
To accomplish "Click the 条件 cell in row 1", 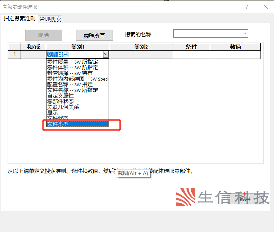I will 191,55.
